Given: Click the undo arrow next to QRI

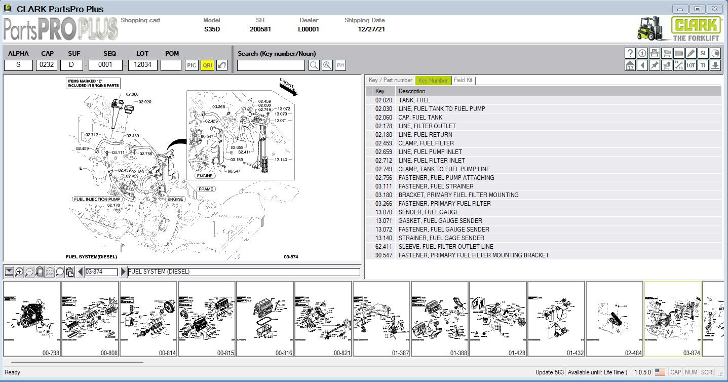Looking at the screenshot, I should pyautogui.click(x=221, y=65).
